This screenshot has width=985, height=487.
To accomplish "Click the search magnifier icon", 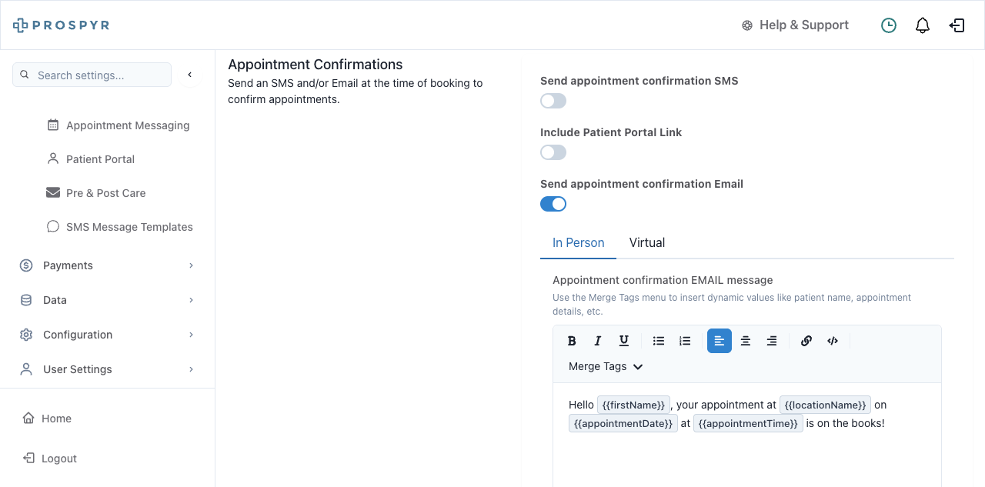I will pyautogui.click(x=25, y=75).
